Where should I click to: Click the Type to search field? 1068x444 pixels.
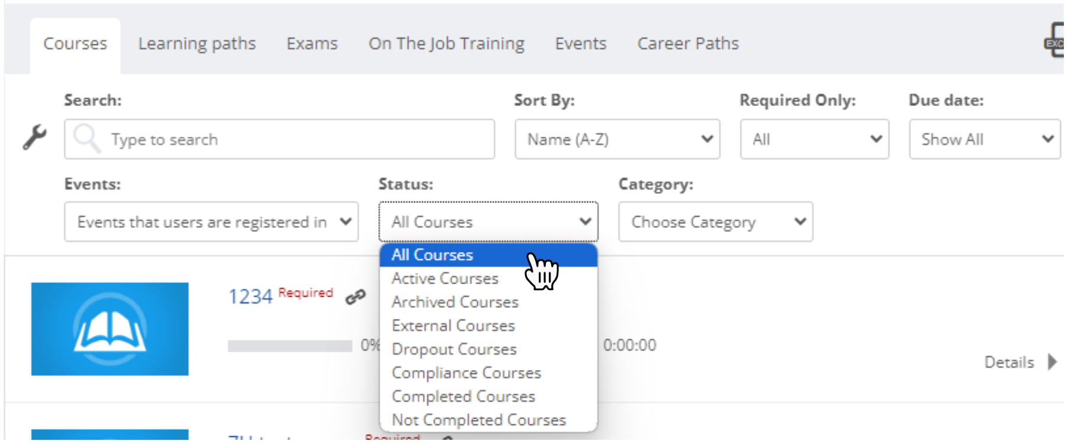(279, 139)
